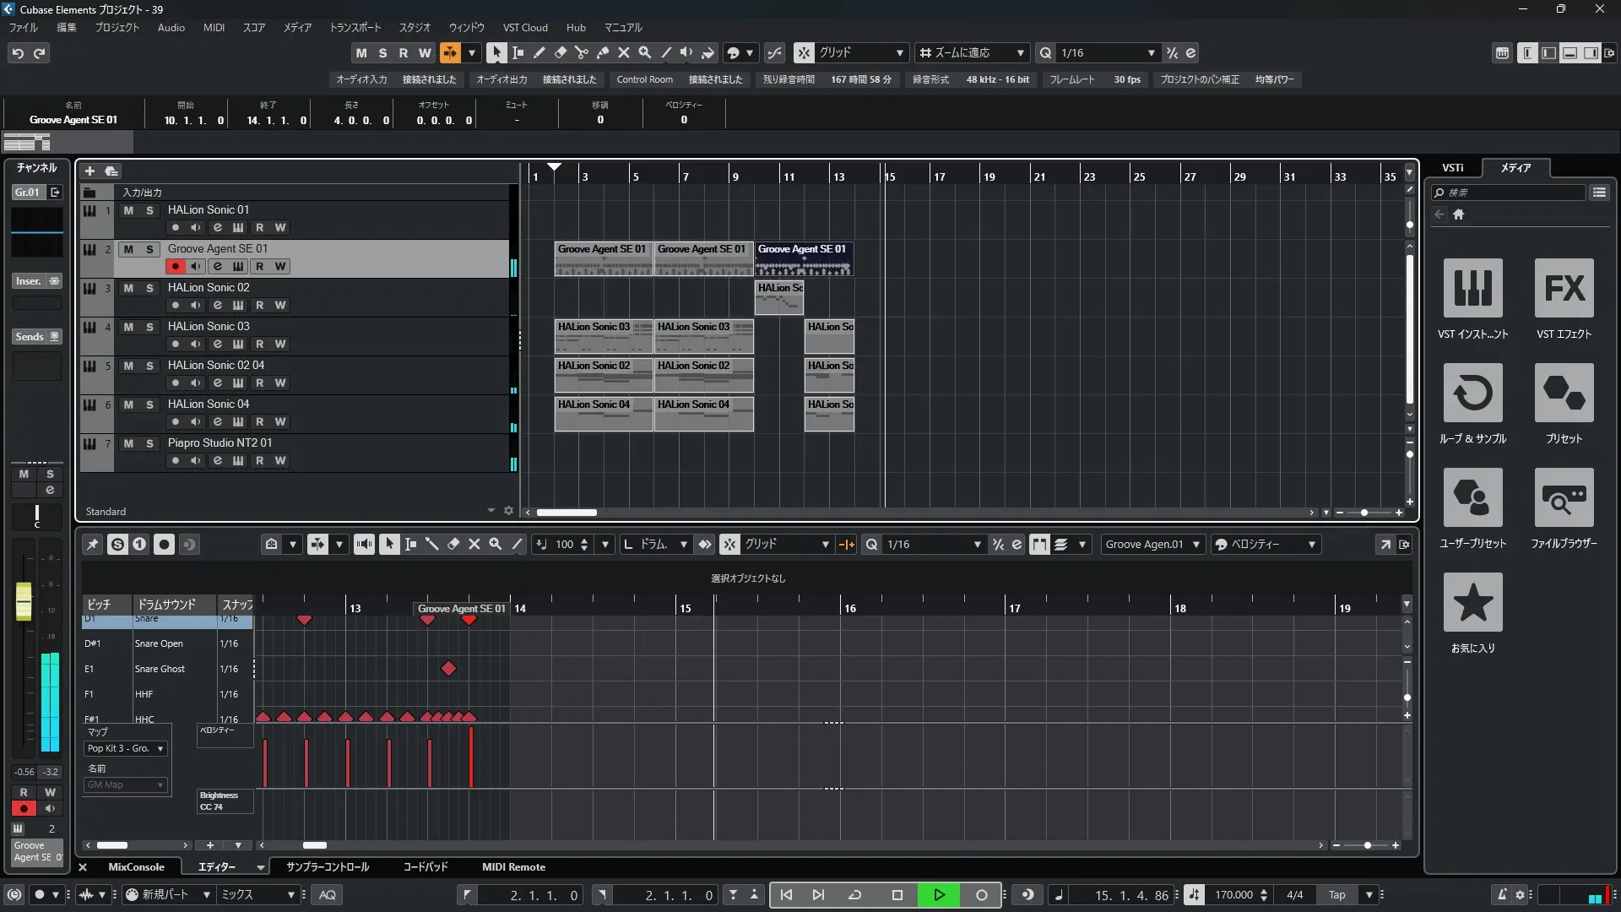Open the Pop Kit 3 drum map dropdown
The height and width of the screenshot is (912, 1621).
click(126, 749)
